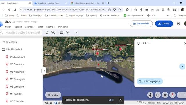Open historical imagery clock tool
The image size is (186, 105).
coord(68,33)
